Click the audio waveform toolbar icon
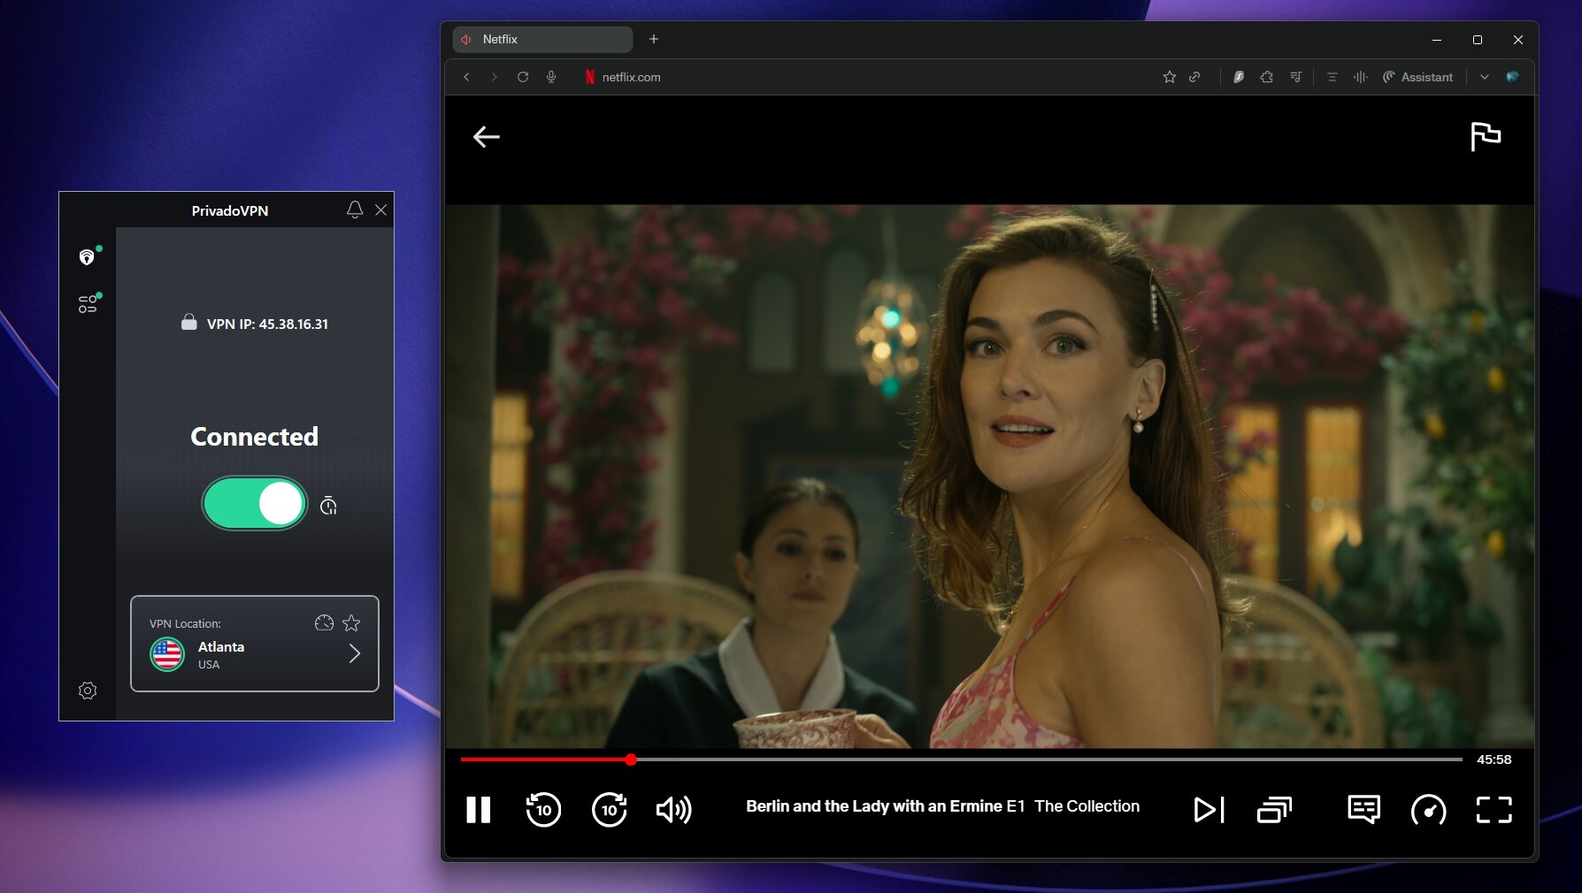The image size is (1582, 893). (x=1361, y=77)
